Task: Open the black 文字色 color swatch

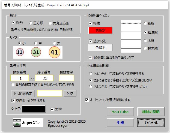Action: coord(34,109)
